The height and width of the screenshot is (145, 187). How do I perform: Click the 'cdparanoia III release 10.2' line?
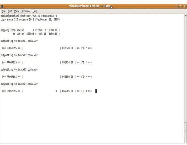coord(30,19)
